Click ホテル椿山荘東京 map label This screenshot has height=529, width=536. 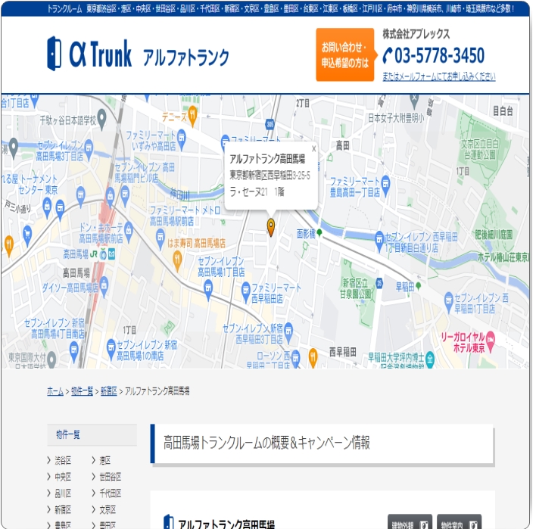click(x=503, y=257)
